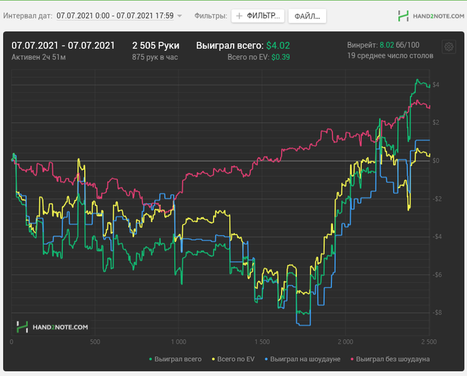Toggle the Выиграл без шоудауна pink legend series
This screenshot has height=376, width=467.
(390, 359)
